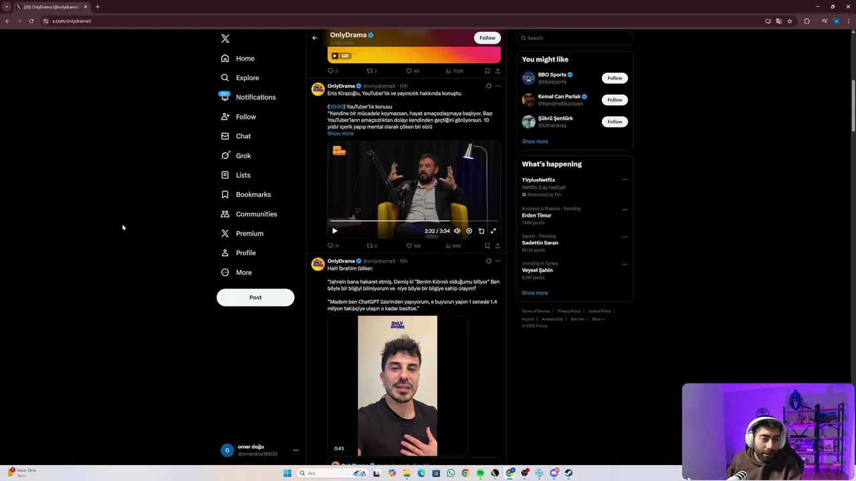Click the Communities icon in the sidebar
Screen dimensions: 856x481
[225, 214]
